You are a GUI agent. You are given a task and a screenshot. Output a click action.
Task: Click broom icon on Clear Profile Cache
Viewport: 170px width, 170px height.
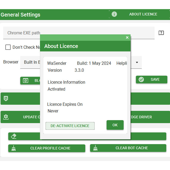13,148
